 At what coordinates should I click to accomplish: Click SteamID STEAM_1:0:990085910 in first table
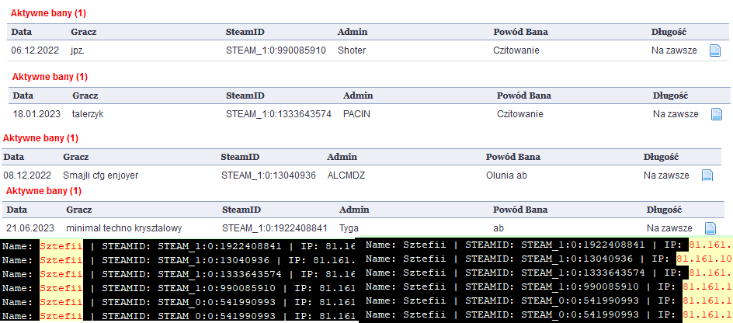click(276, 50)
